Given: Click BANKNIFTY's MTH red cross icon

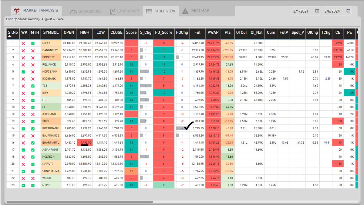Looking at the screenshot, I should tap(33, 50).
